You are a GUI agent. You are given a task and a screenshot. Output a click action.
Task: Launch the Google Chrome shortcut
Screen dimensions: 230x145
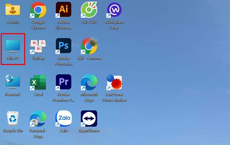38,10
